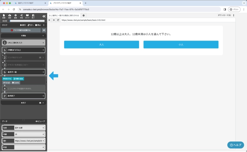Click the embedded browser reload icon

tap(58, 20)
